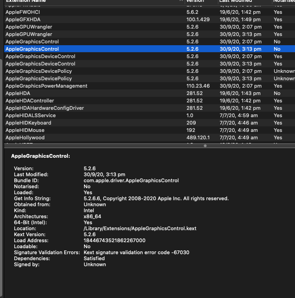This screenshot has height=298, width=295.
Task: Select the AppleHollywood row
Action: click(150, 137)
